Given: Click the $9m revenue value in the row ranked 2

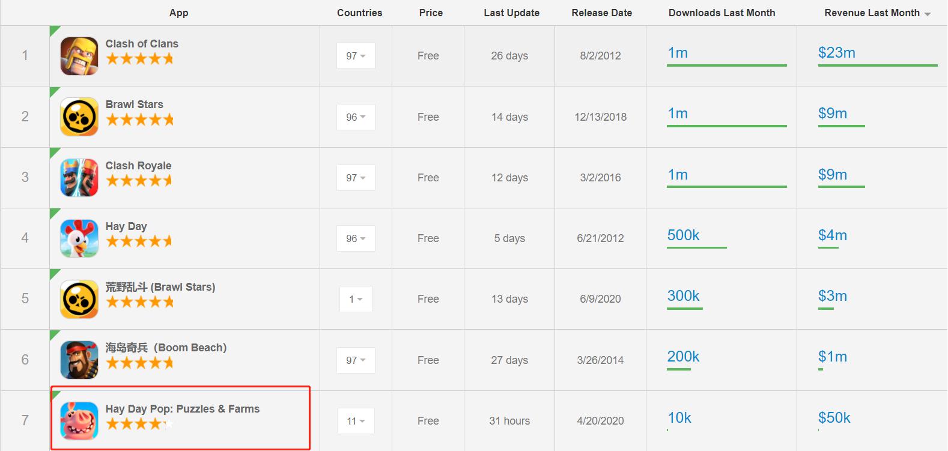Looking at the screenshot, I should [832, 114].
